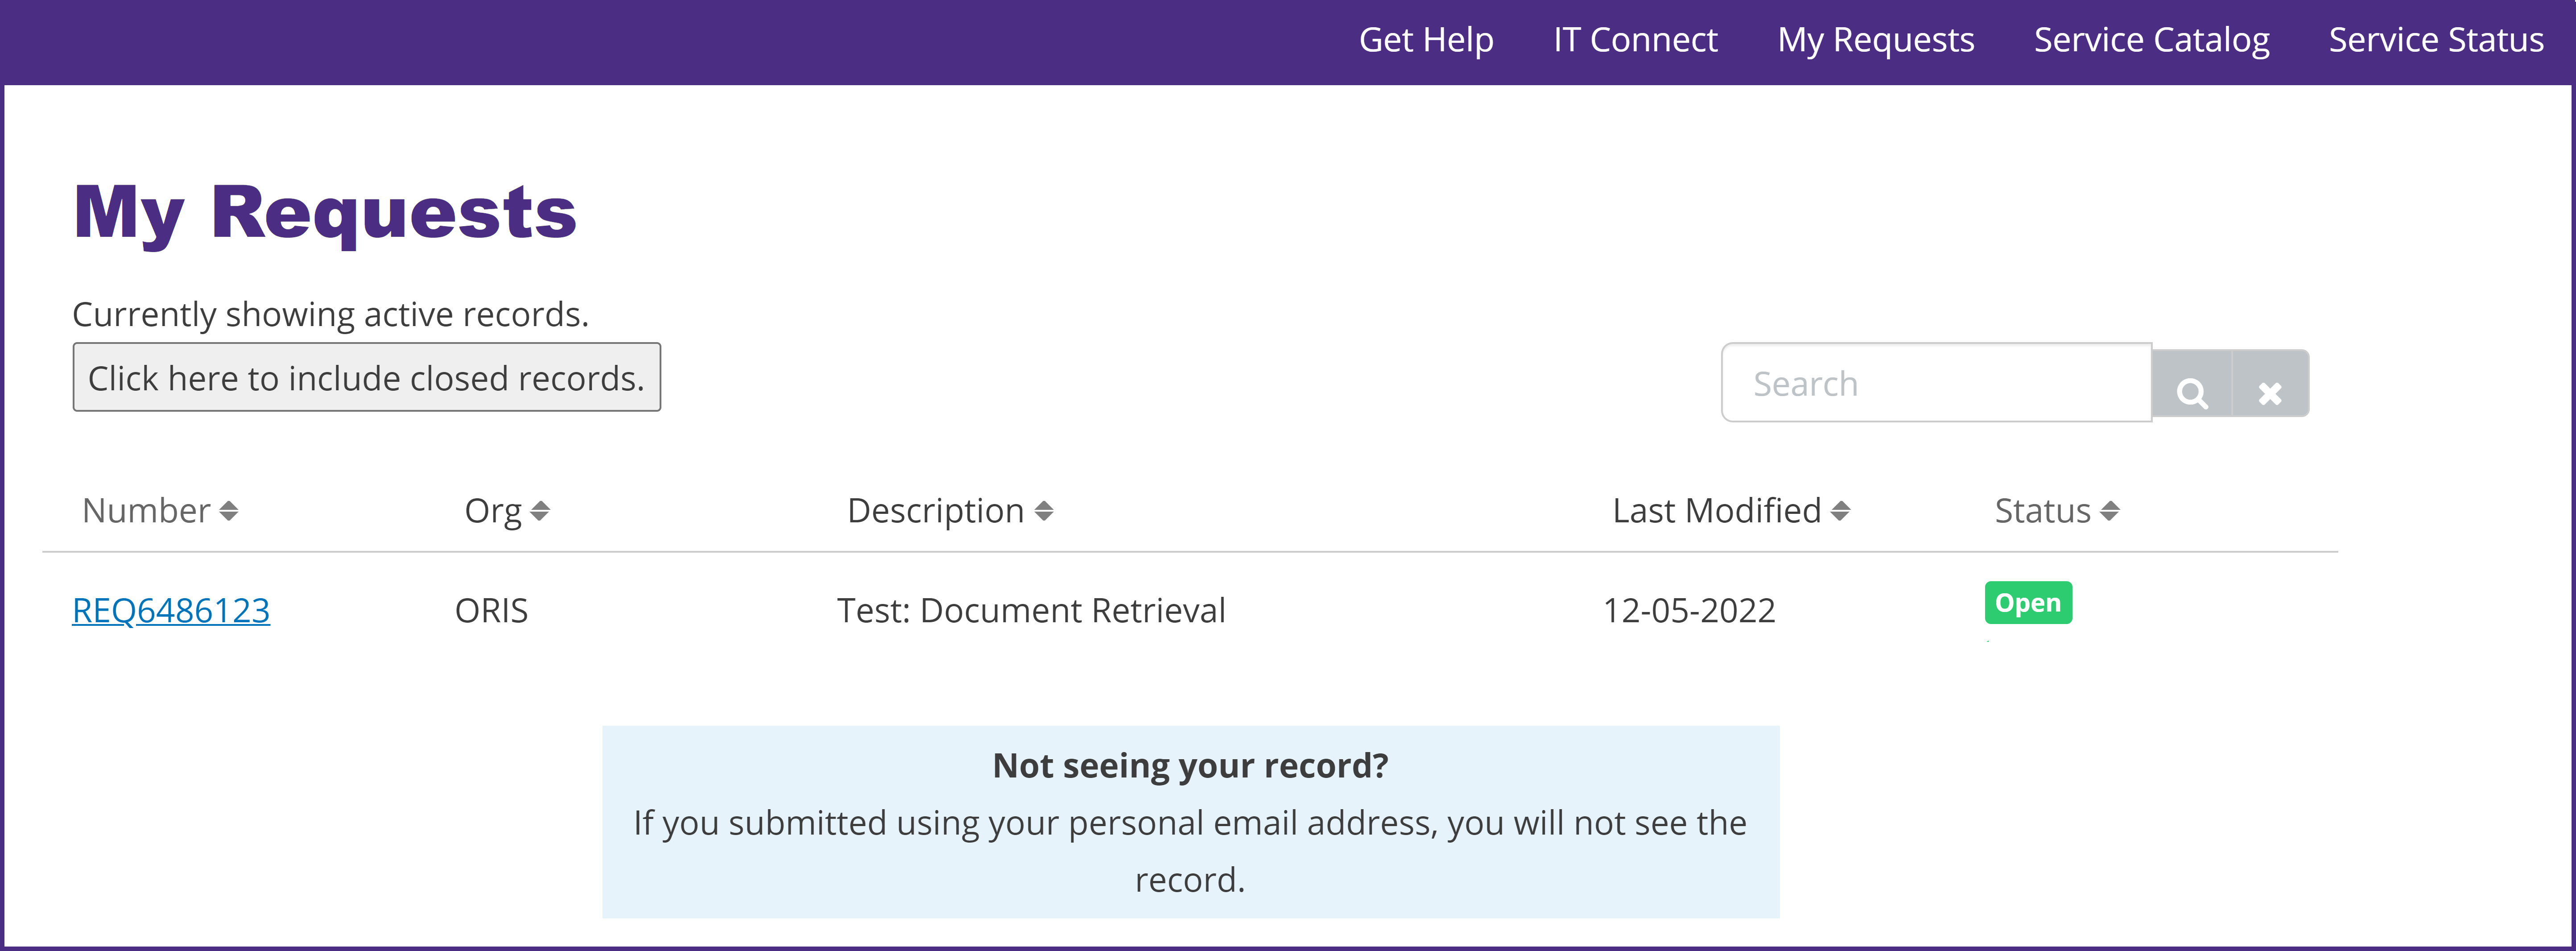
Task: Click the Status column header label
Action: (x=2042, y=511)
